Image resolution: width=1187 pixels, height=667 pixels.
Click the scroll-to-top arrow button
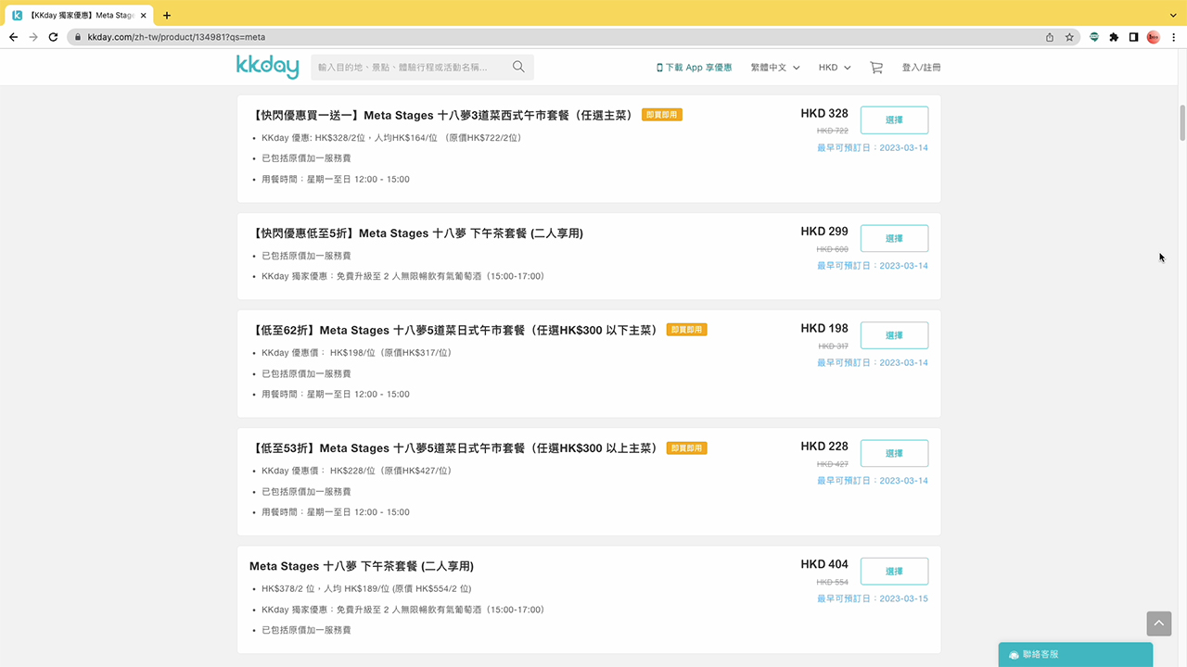point(1159,623)
